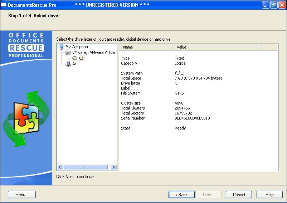This screenshot has height=203, width=287.
Task: Close the DocumentsRescue Pro window
Action: coord(282,5)
